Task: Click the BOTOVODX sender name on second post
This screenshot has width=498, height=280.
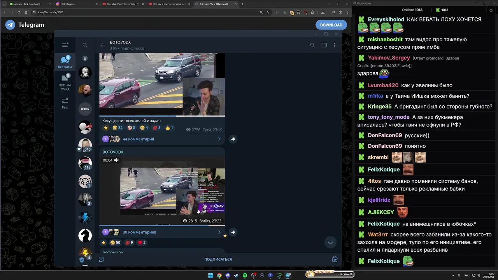Action: 113,152
